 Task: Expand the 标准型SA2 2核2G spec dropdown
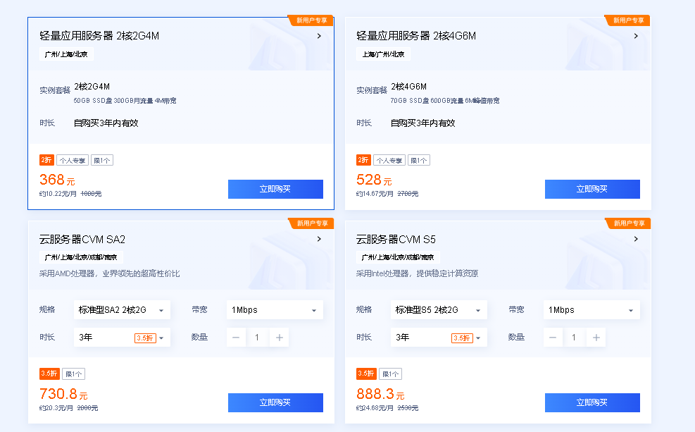click(122, 310)
